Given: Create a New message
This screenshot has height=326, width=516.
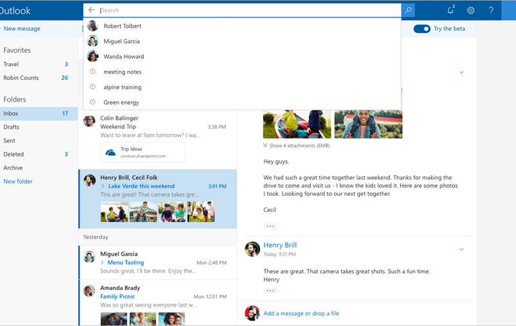Looking at the screenshot, I should pos(21,29).
